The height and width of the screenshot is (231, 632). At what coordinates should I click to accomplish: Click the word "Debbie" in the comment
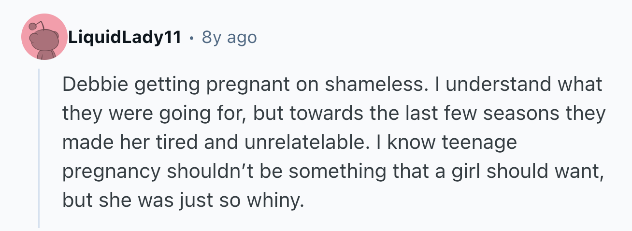point(89,85)
